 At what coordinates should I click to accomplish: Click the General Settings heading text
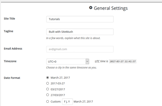111,8
